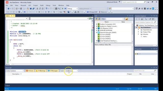Click the categorized icon in Properties panel
Viewport: 163px width, 91px height.
tap(135, 54)
